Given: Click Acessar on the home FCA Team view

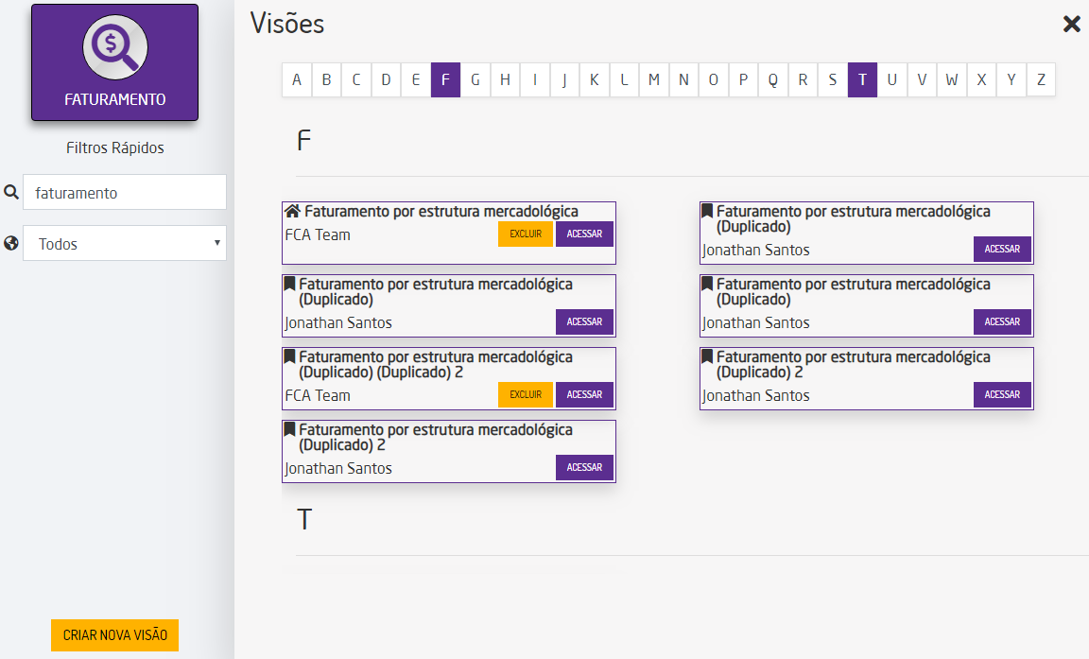Looking at the screenshot, I should click(x=584, y=234).
